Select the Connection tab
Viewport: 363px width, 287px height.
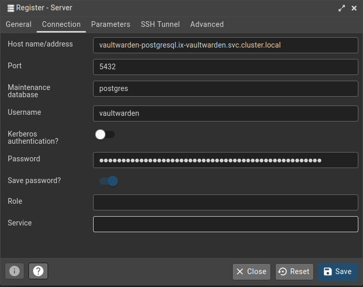click(x=61, y=24)
